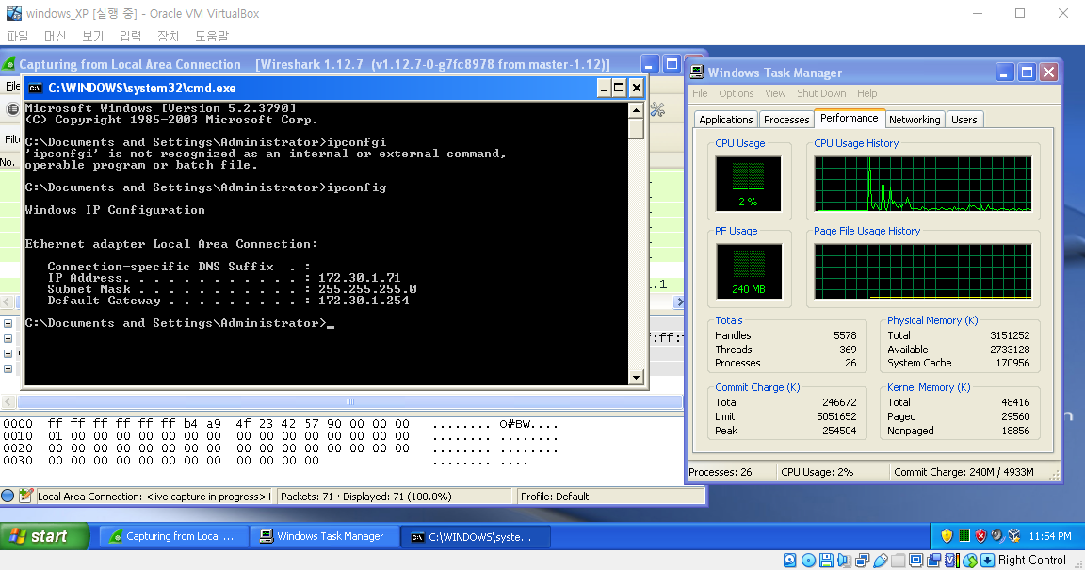Switch to the Networking tab

915,120
